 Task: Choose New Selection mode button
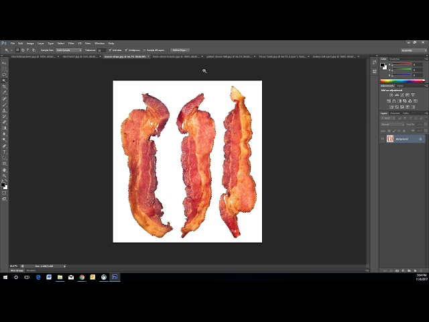[17, 50]
